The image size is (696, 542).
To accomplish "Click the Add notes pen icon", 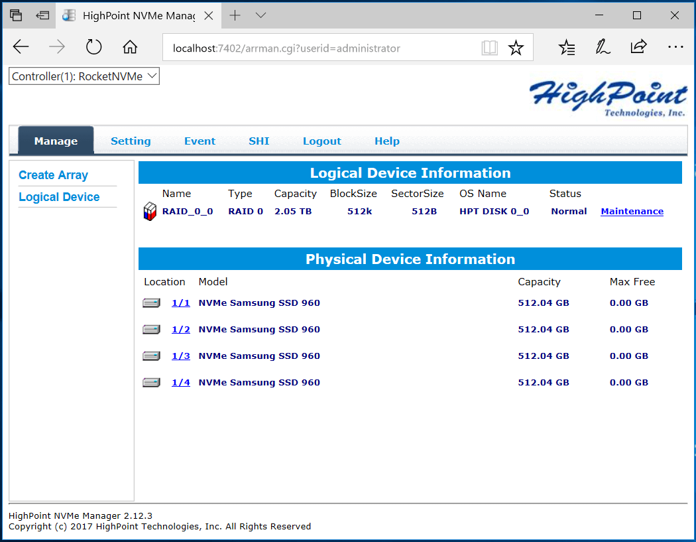I will coord(603,46).
